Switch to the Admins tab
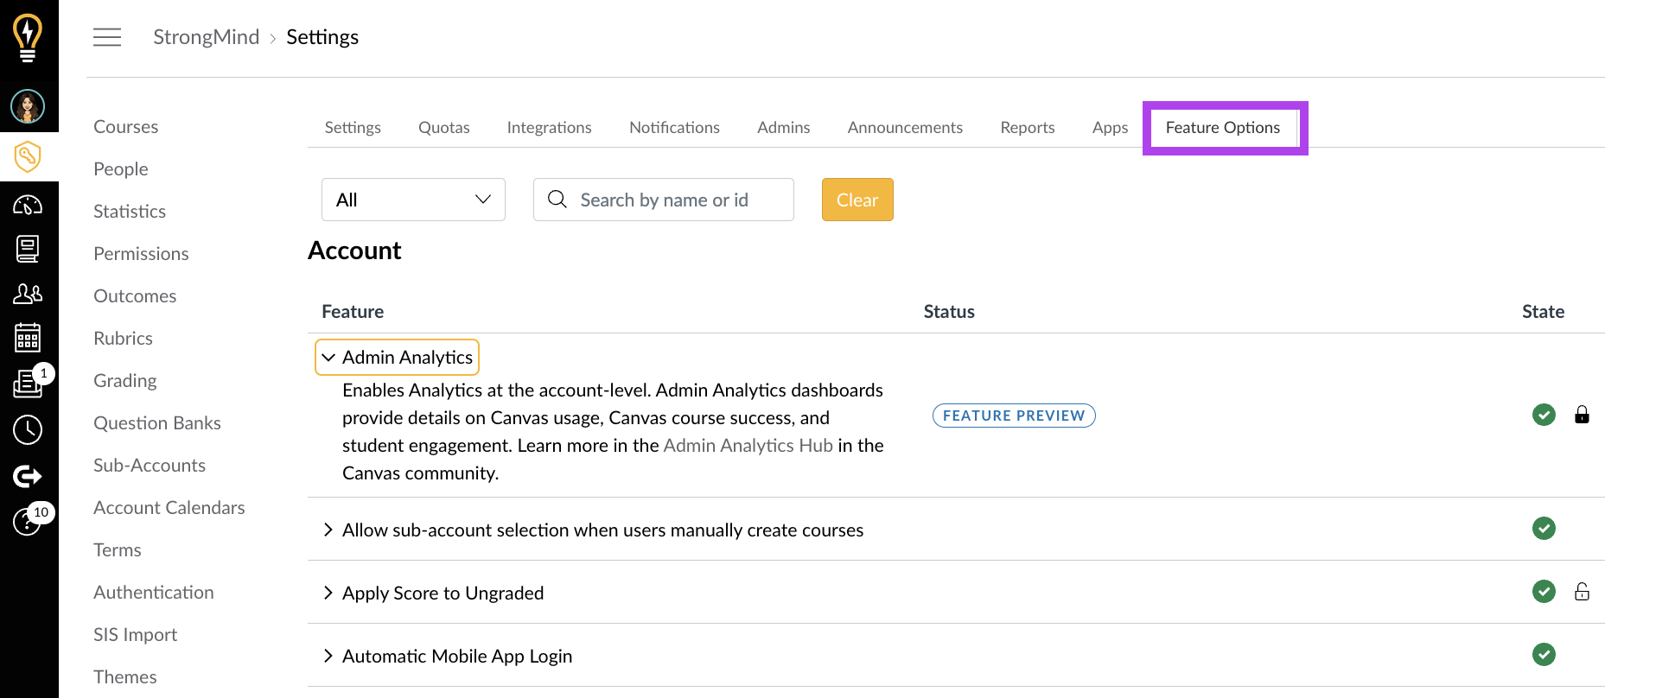This screenshot has height=698, width=1675. 784,127
